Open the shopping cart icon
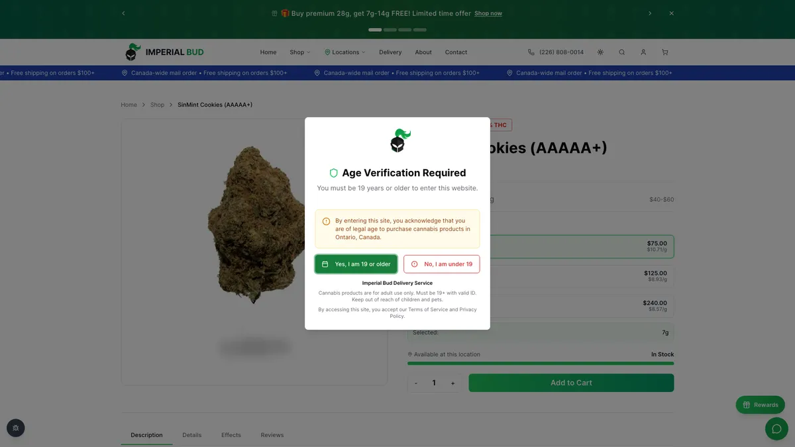This screenshot has width=795, height=447. pos(664,52)
